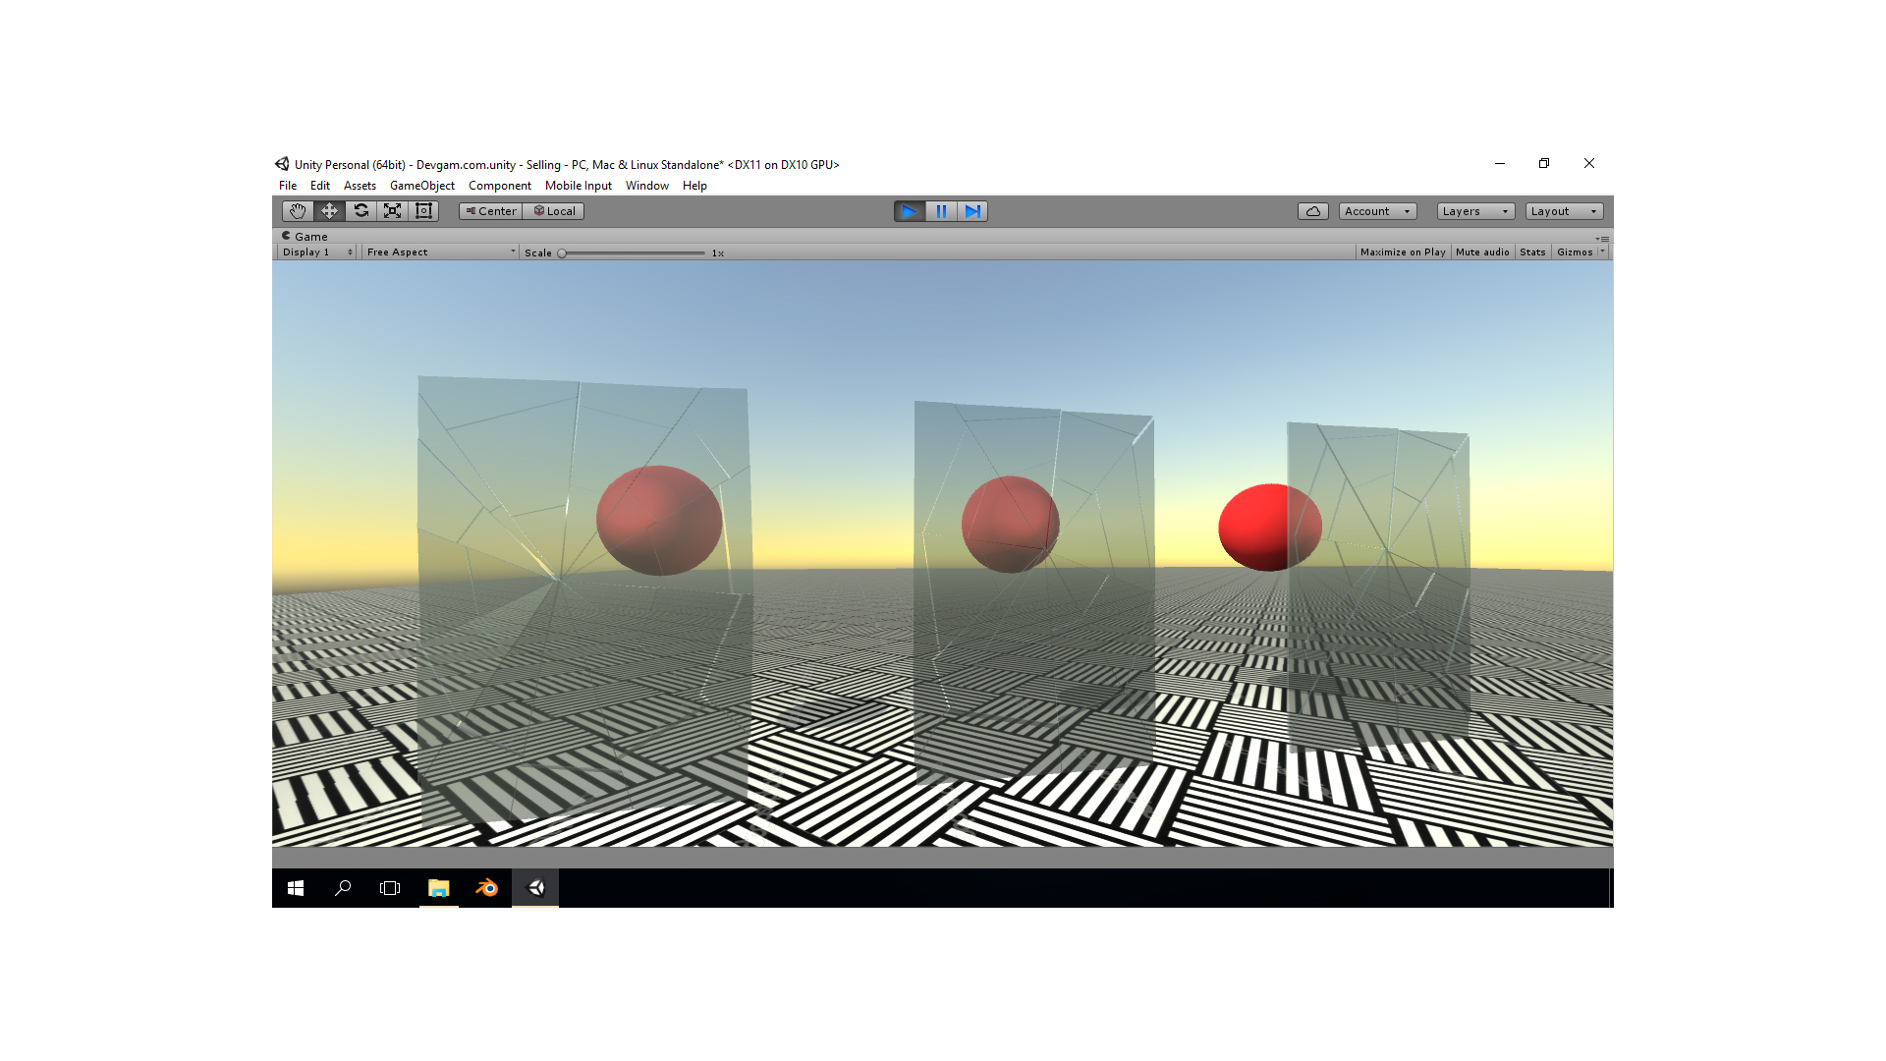
Task: Open the Edit menu
Action: point(320,186)
